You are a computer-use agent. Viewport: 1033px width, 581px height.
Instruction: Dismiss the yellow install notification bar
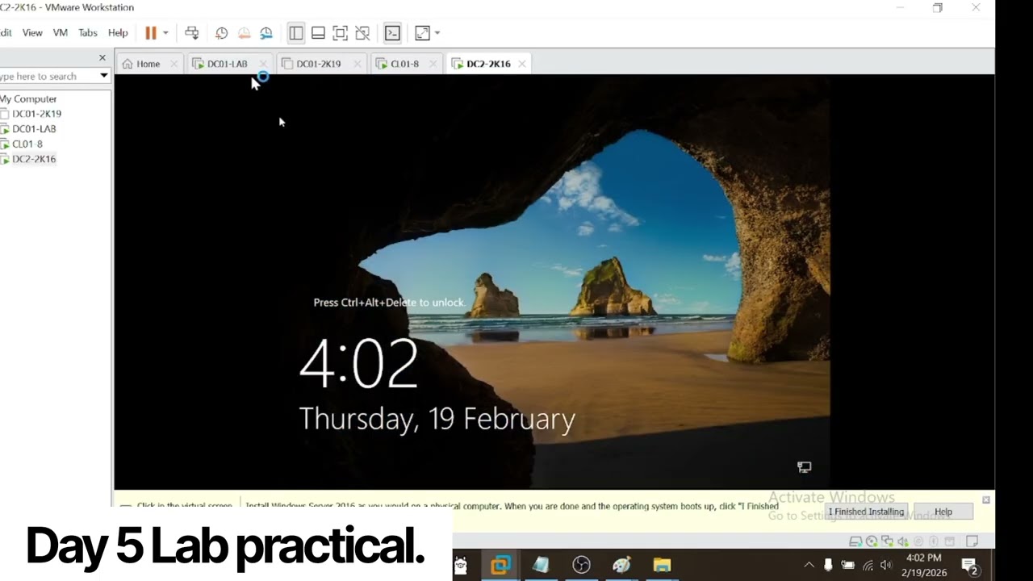tap(986, 500)
